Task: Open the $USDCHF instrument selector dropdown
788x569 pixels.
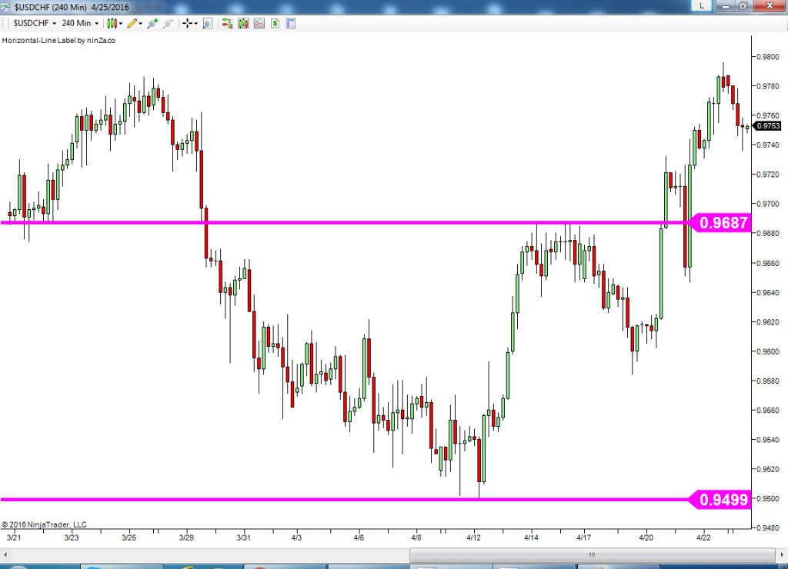Action: click(x=34, y=23)
